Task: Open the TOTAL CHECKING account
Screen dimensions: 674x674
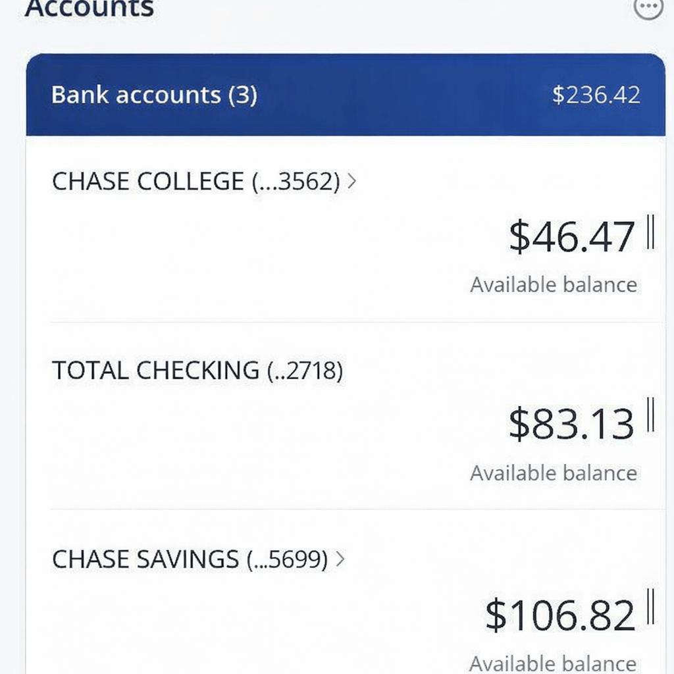Action: [x=155, y=371]
